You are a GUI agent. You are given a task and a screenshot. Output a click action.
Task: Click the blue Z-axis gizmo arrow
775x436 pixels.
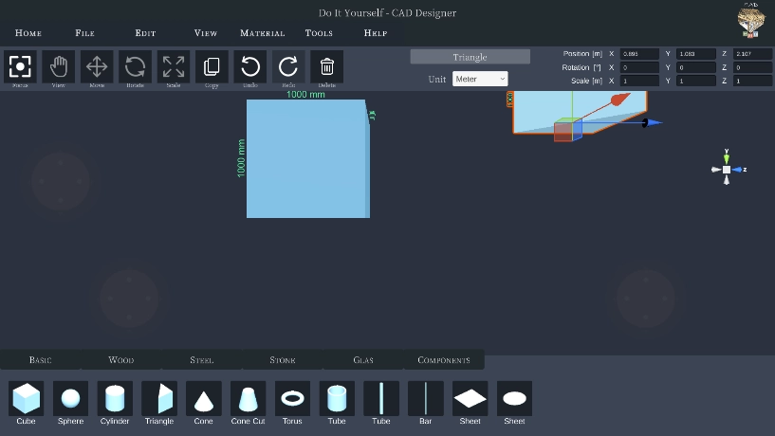[653, 122]
